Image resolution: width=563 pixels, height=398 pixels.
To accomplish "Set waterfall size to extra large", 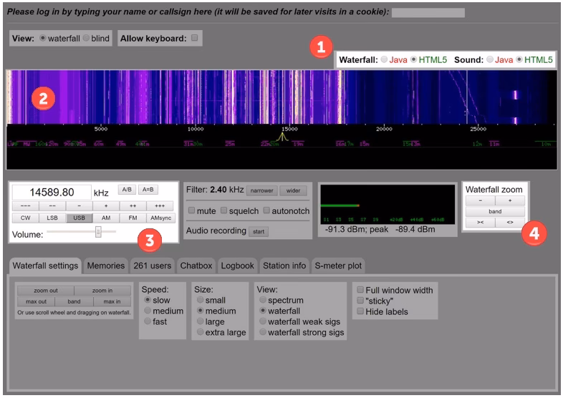I will click(x=200, y=332).
